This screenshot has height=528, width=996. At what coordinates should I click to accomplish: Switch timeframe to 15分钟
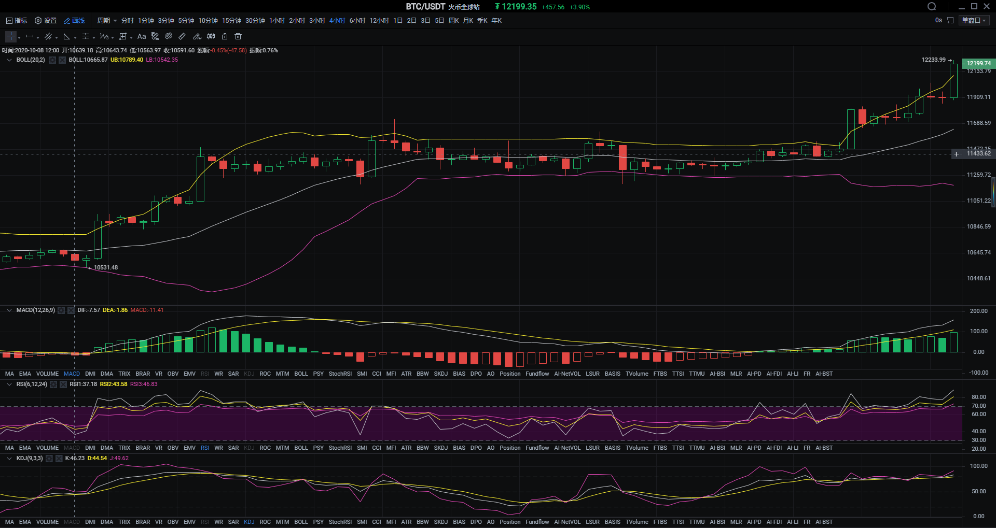[x=232, y=21]
